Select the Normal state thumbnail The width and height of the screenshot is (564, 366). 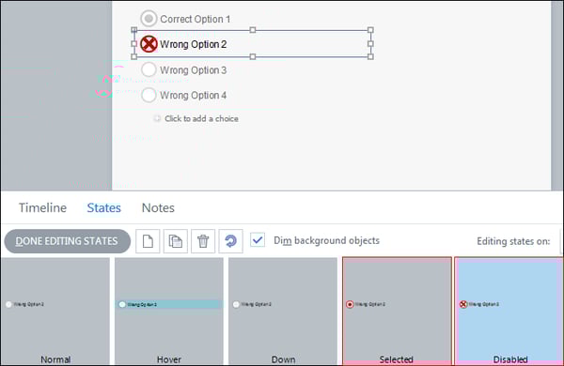55,311
